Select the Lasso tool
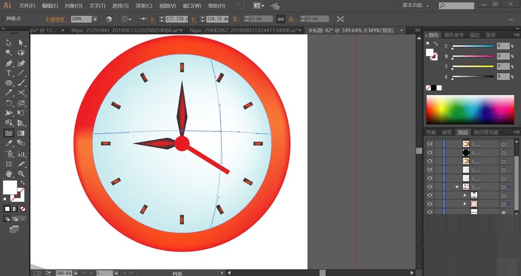521x276 pixels. [x=21, y=53]
